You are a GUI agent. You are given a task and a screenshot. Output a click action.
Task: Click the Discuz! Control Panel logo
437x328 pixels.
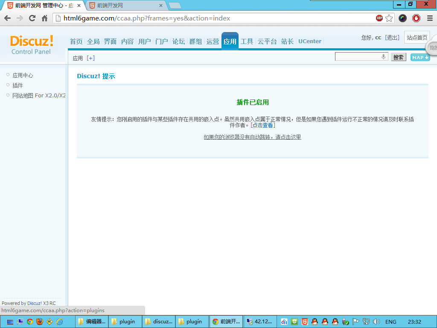click(x=32, y=44)
